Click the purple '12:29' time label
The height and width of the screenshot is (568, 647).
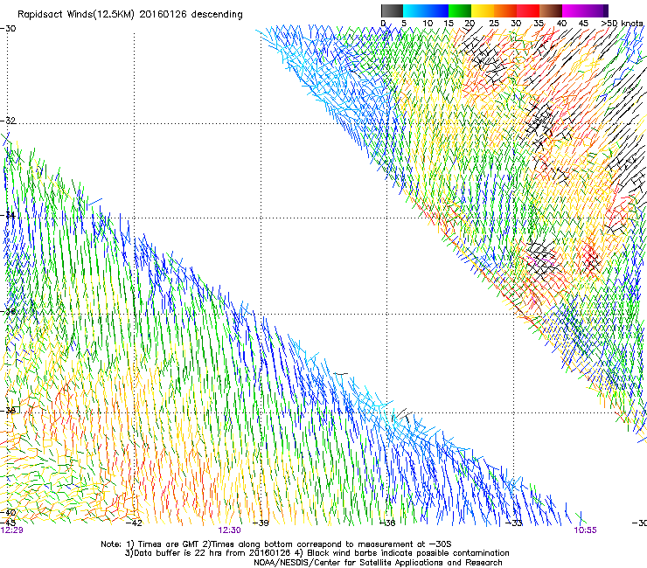pyautogui.click(x=11, y=530)
